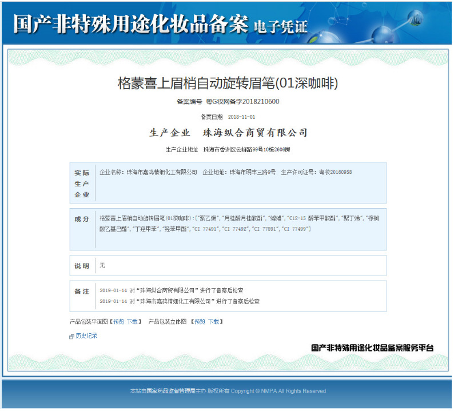
Task: Click the address 珠海市香洲区云峰路99号10栋2606房
Action: click(246, 150)
